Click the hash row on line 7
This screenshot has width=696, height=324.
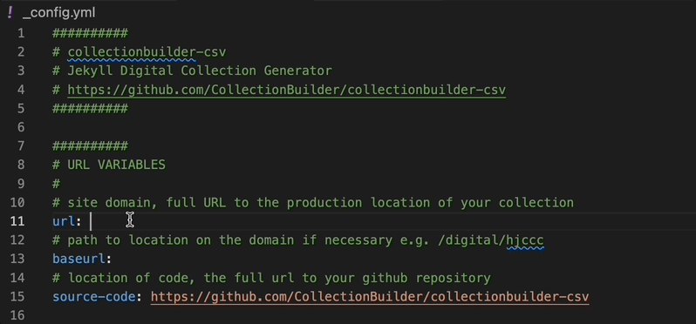[90, 145]
